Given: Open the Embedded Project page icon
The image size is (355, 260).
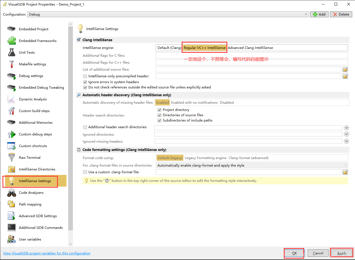Looking at the screenshot, I should tap(11, 29).
